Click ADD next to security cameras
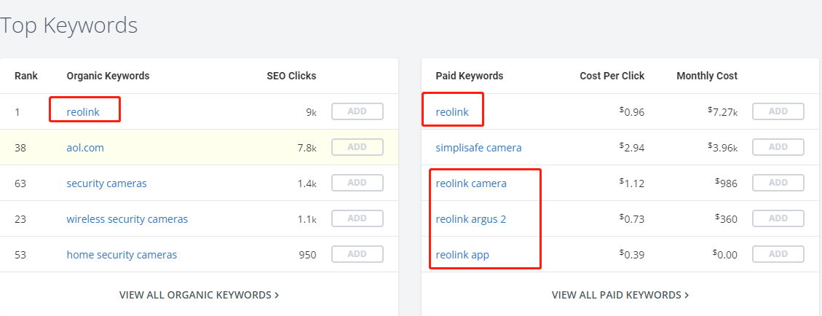 [x=357, y=183]
